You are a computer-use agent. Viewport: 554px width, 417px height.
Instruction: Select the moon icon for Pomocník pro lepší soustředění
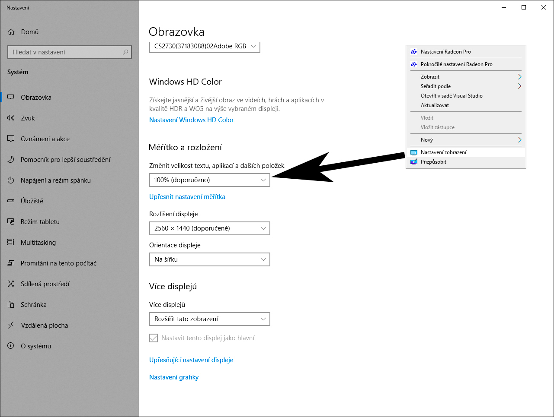pyautogui.click(x=11, y=160)
